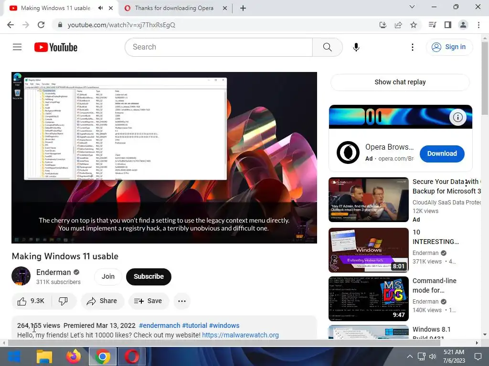
Task: Open the Enderman channel name link
Action: pyautogui.click(x=53, y=272)
